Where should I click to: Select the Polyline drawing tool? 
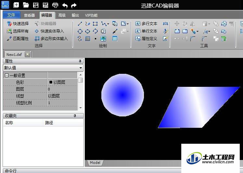pos(103,24)
